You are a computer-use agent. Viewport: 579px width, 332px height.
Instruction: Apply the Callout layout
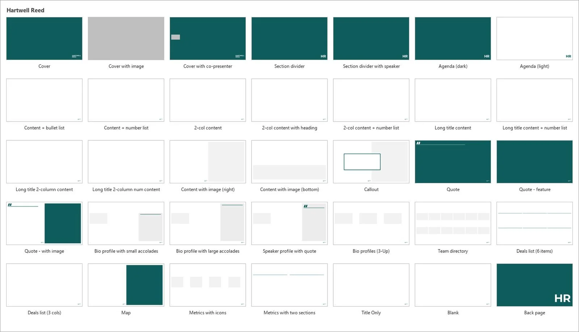click(371, 162)
